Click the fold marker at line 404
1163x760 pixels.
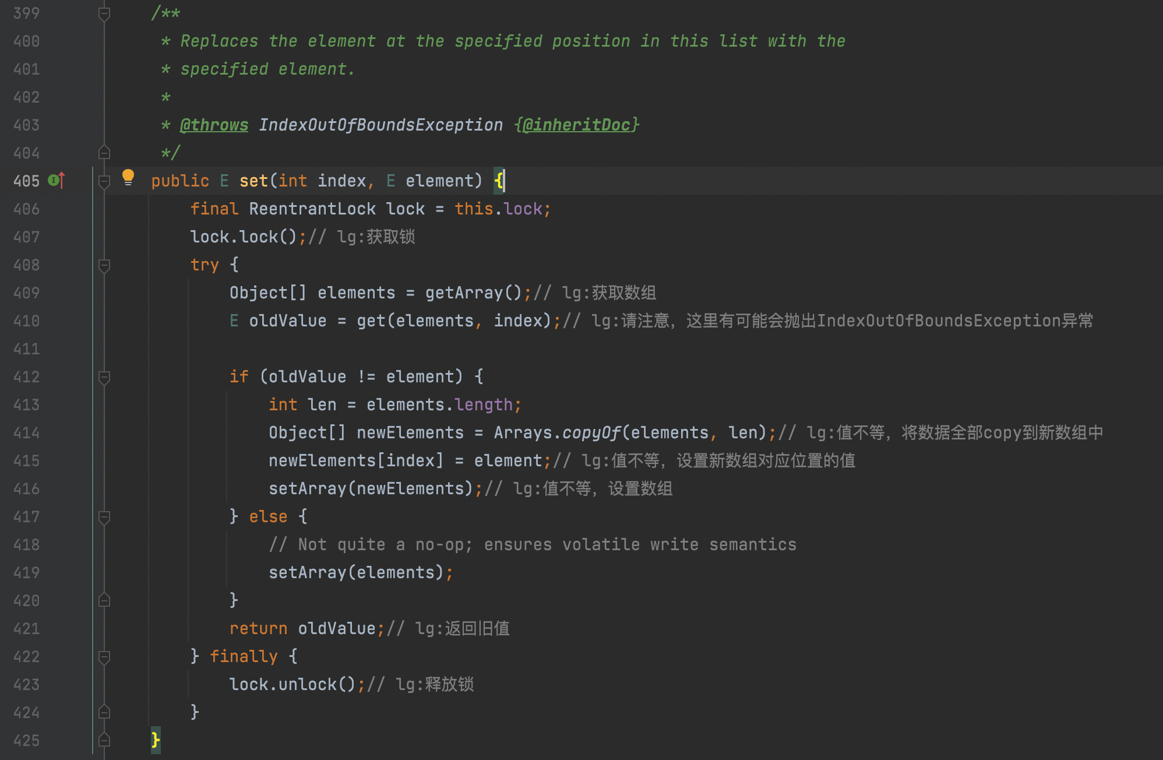coord(104,153)
